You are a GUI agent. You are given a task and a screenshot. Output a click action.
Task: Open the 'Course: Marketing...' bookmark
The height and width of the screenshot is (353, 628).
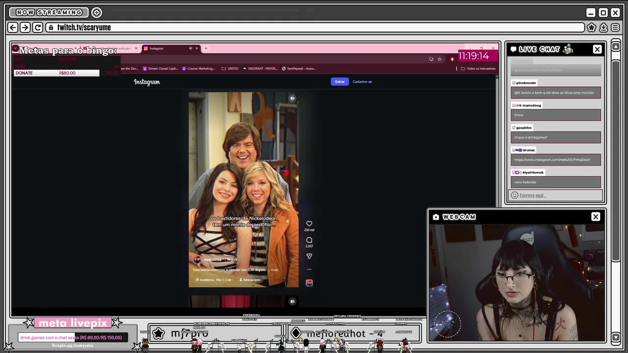coord(198,69)
